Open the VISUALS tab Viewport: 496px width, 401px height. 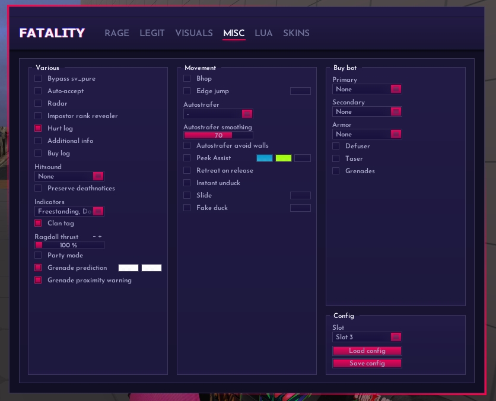pyautogui.click(x=194, y=33)
